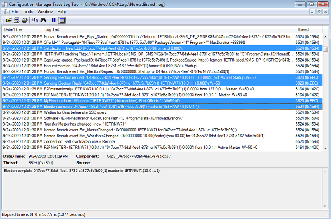Click the scrollbar down arrow in log list

click(326, 148)
